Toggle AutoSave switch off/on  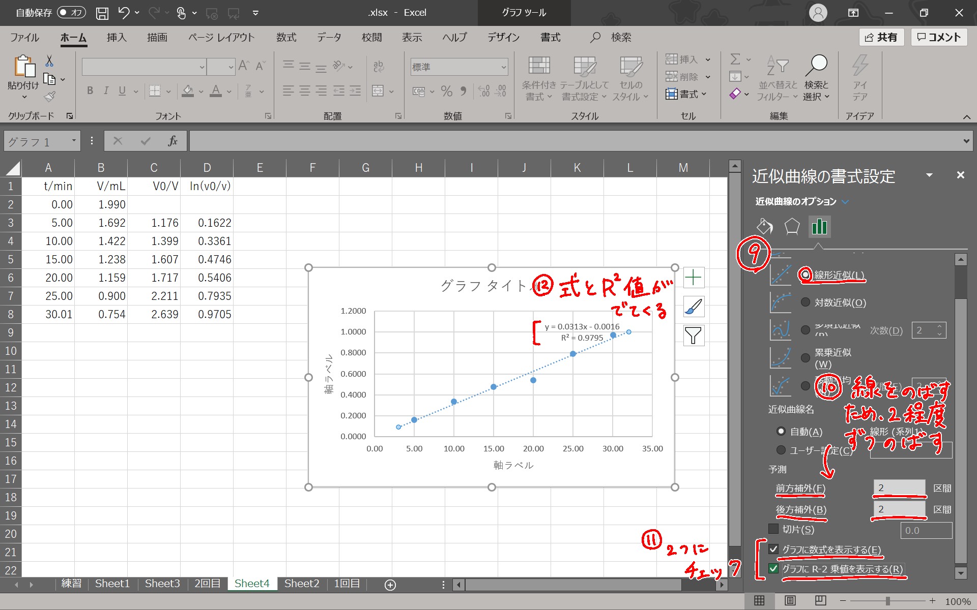tap(71, 13)
